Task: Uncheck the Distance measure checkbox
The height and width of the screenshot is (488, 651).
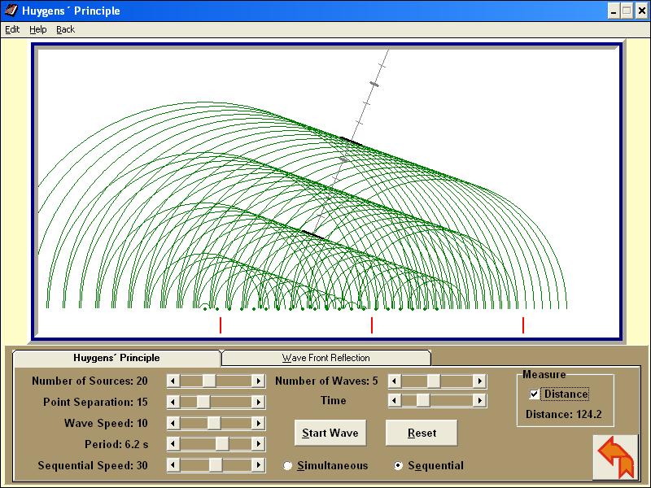Action: point(535,394)
